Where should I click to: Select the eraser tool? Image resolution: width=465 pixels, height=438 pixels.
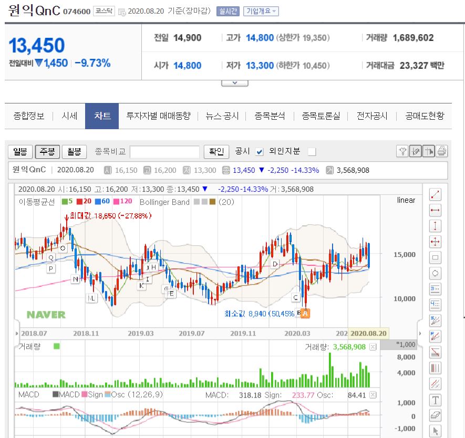tap(435, 415)
